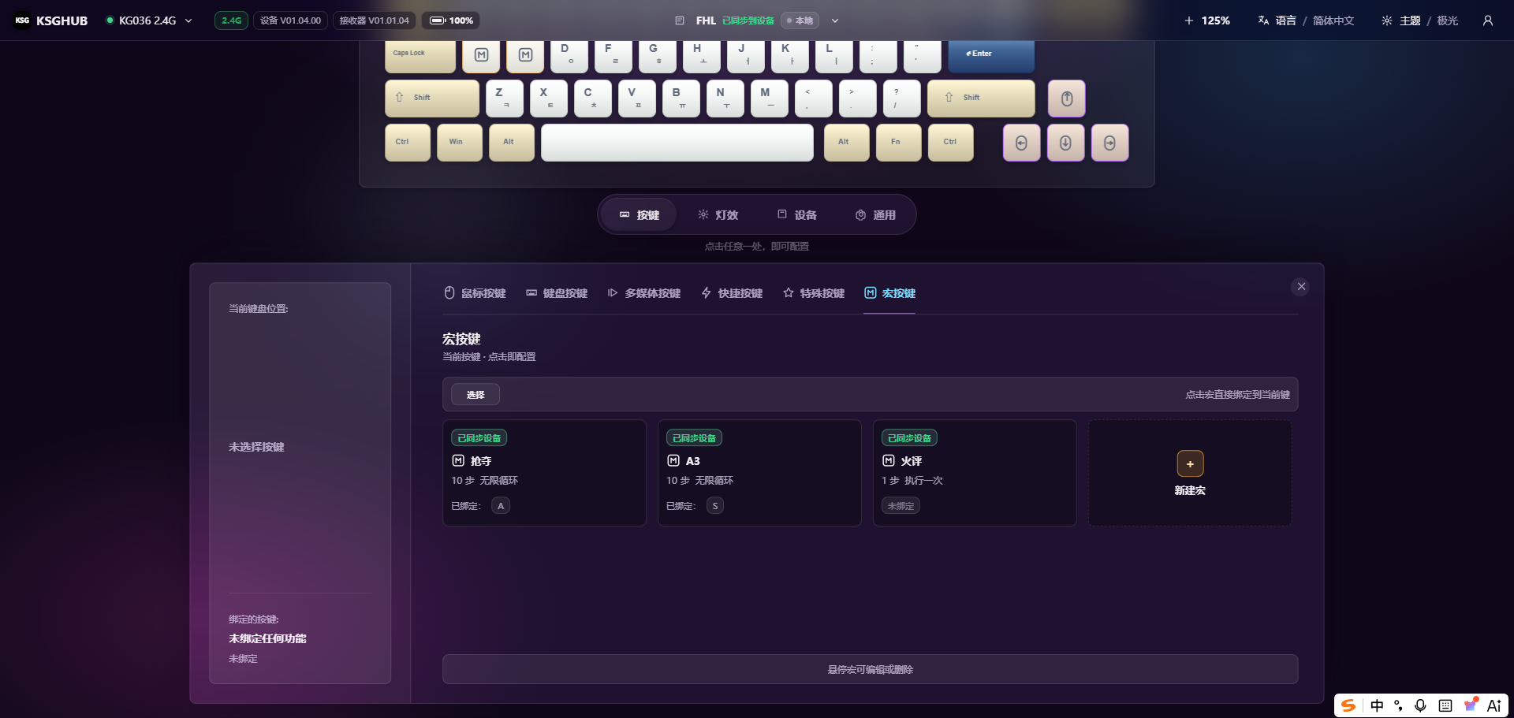
Task: Click the 未绑定 badge on 火评 card
Action: (x=901, y=506)
